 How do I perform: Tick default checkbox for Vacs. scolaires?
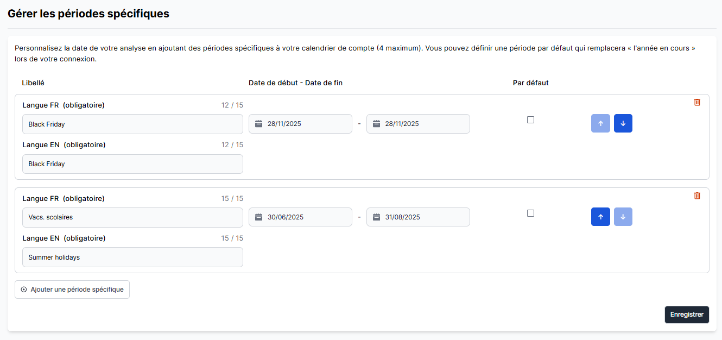(530, 213)
